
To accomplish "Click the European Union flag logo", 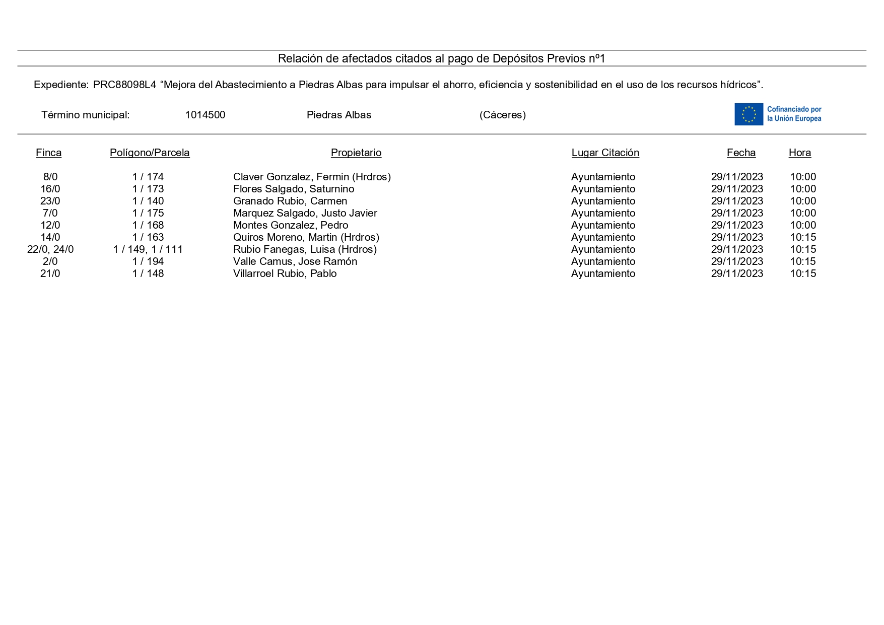I will point(749,114).
